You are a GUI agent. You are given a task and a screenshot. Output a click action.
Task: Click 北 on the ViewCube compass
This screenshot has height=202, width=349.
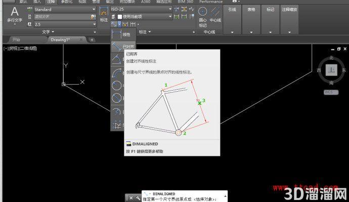point(331,58)
